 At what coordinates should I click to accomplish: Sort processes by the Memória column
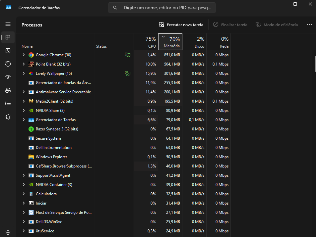[170, 42]
